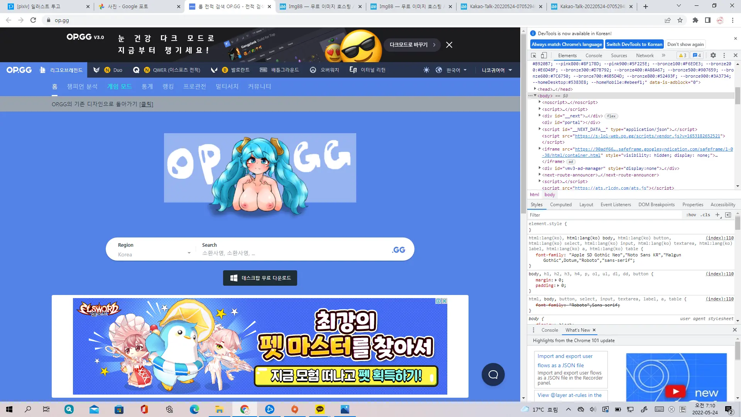Open KakaoTalk from the taskbar

point(320,409)
